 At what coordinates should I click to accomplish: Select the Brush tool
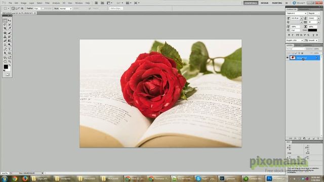pos(10,33)
